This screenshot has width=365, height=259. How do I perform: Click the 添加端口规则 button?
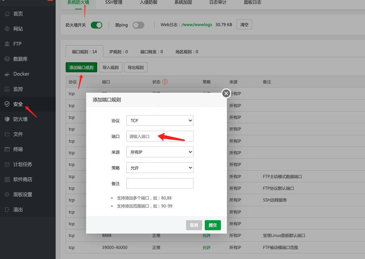coord(81,67)
